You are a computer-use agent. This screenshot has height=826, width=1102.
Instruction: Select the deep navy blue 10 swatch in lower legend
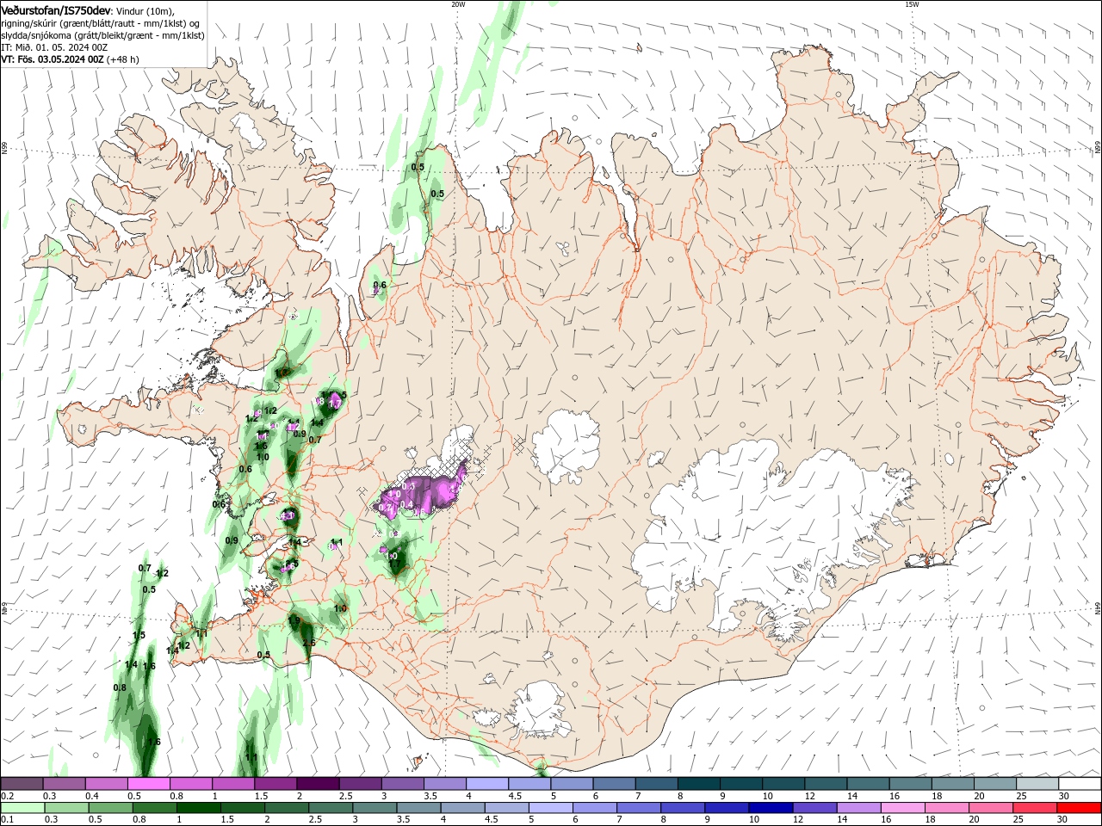click(x=769, y=808)
